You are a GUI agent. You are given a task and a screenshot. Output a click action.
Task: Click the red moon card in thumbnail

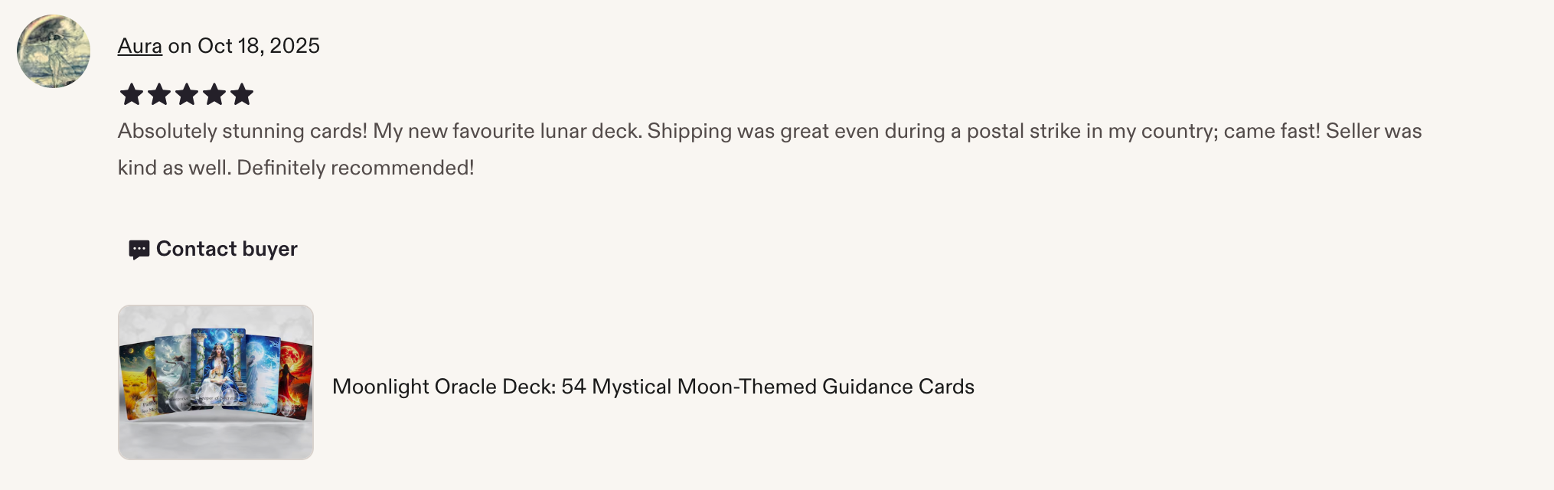pos(297,381)
